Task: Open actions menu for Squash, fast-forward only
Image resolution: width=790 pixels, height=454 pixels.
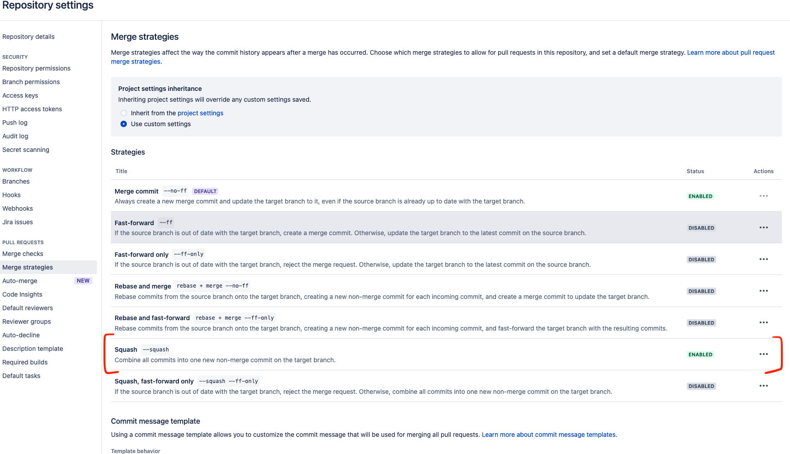Action: click(764, 386)
